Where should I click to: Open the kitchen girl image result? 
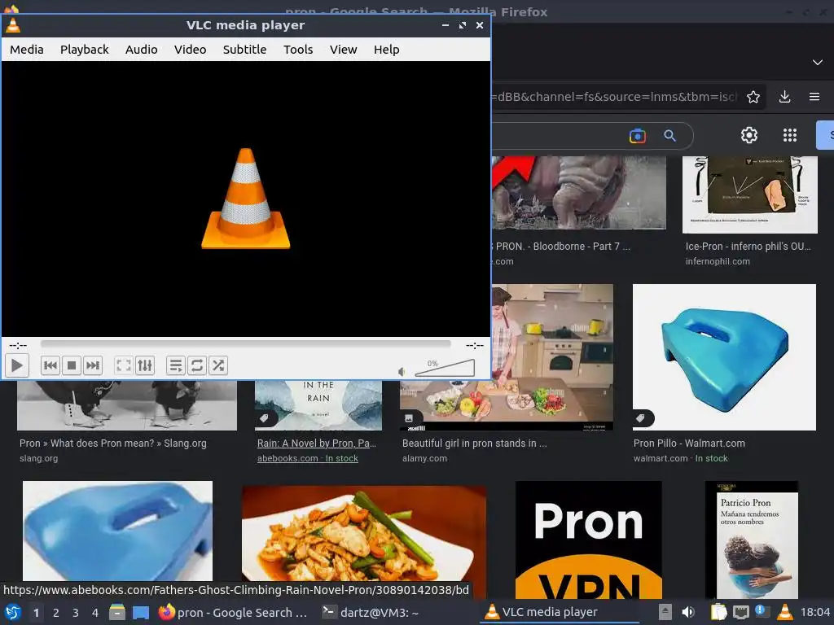click(x=552, y=357)
